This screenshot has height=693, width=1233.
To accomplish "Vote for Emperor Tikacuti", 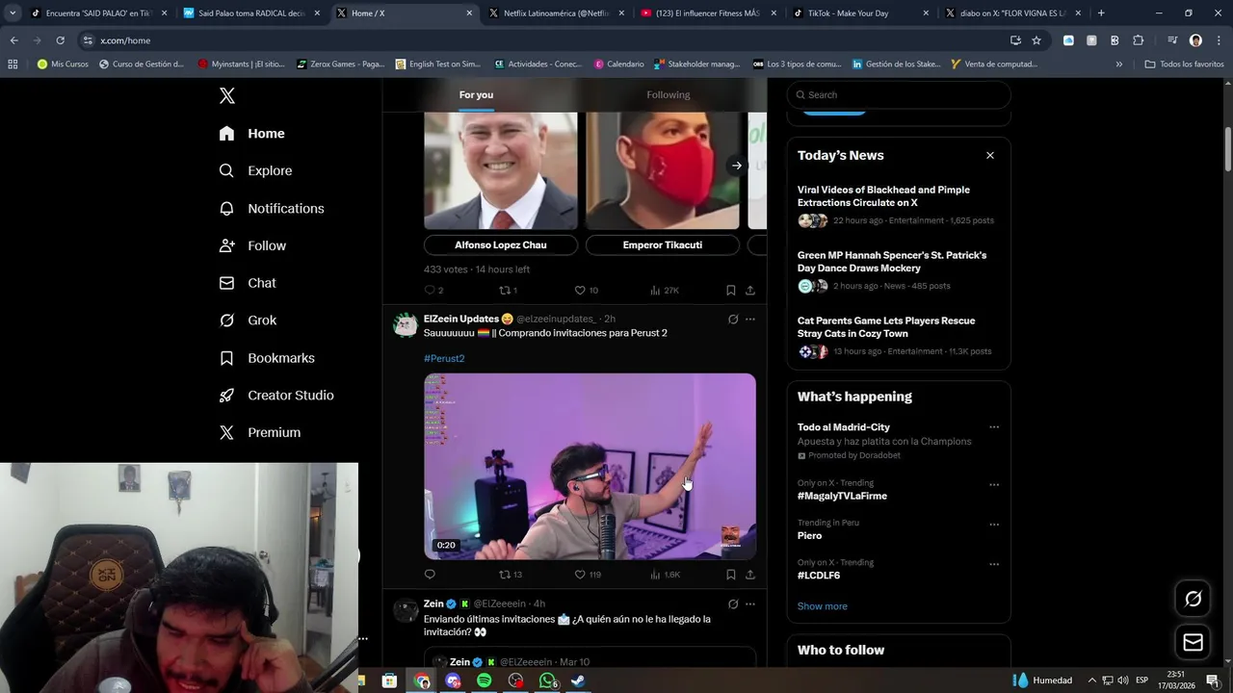I will pyautogui.click(x=663, y=244).
